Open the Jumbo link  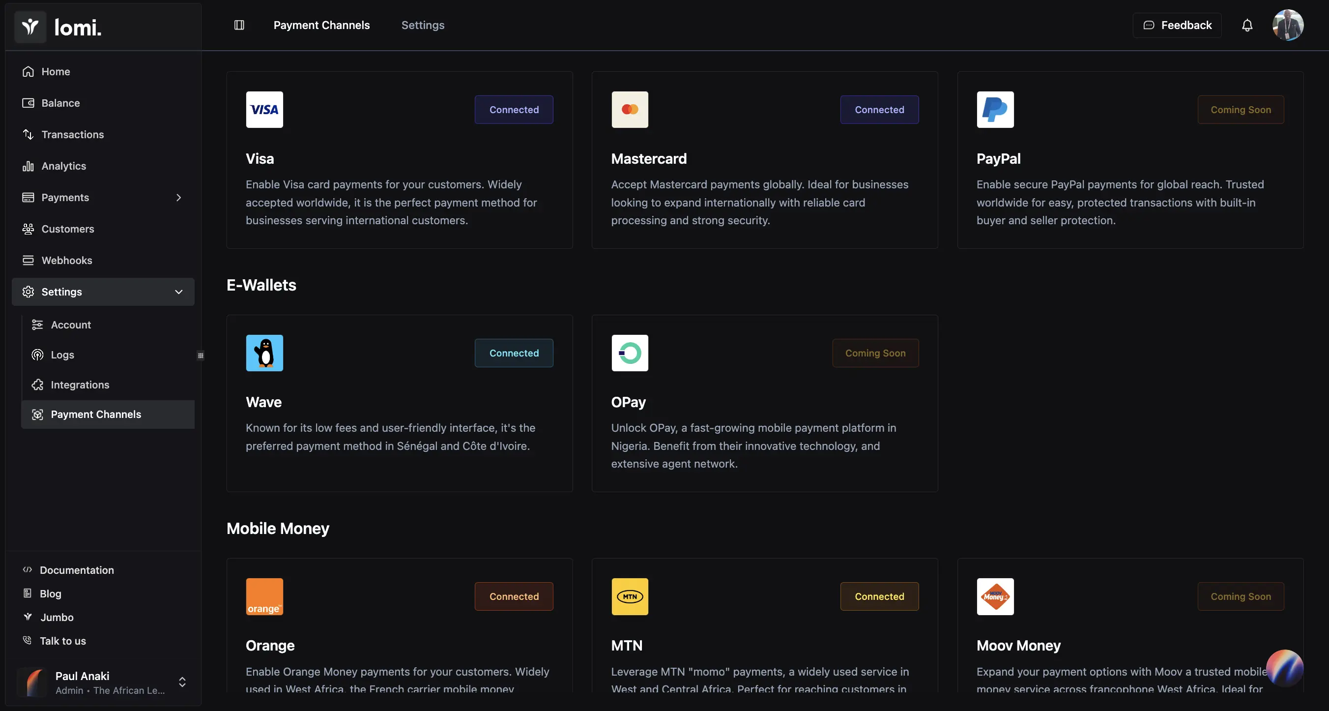click(x=57, y=617)
